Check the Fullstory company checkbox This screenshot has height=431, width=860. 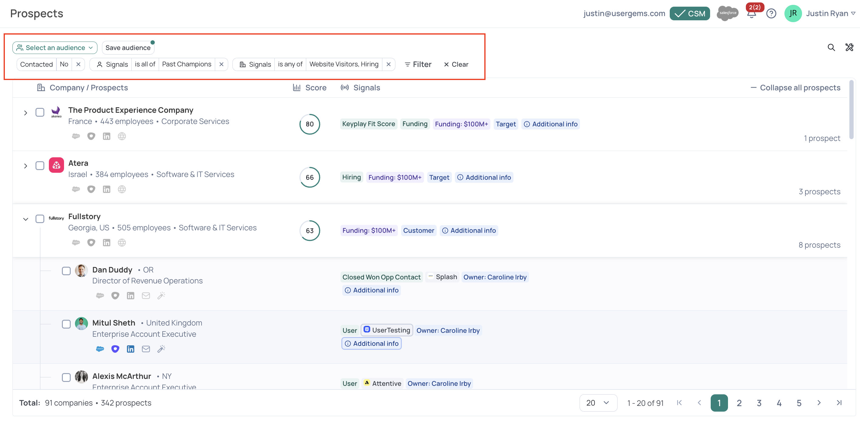tap(40, 219)
